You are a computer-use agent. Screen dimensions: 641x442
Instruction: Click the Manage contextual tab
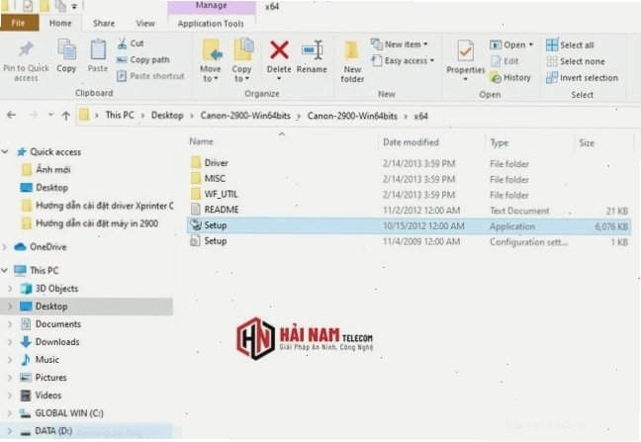coord(212,6)
